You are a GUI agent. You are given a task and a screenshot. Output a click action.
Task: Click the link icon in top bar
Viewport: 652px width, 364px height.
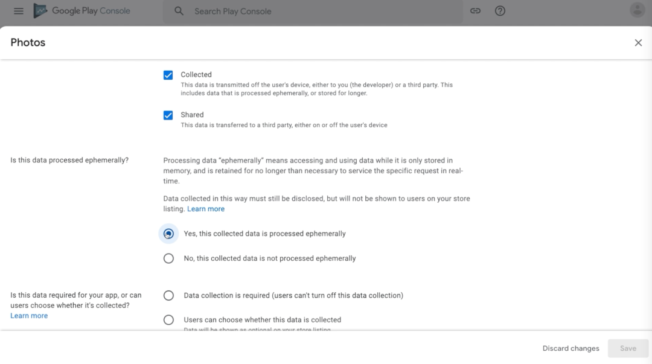[x=475, y=11]
